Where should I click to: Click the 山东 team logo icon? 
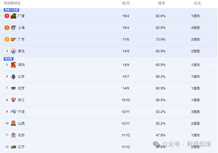[13, 76]
